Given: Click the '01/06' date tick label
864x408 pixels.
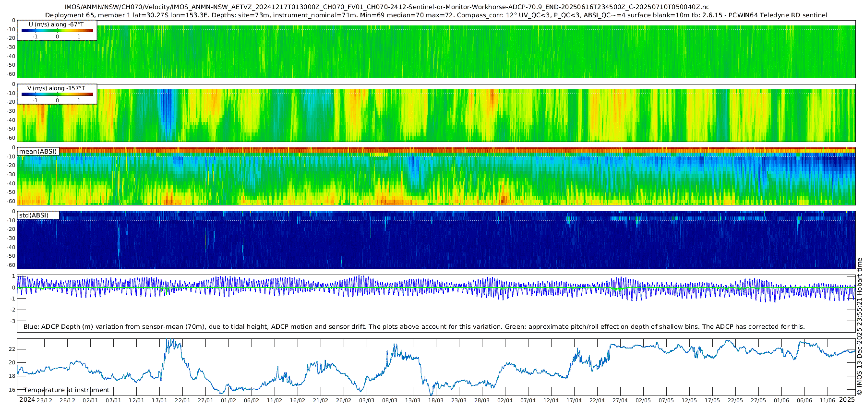Looking at the screenshot, I should click(x=782, y=400).
